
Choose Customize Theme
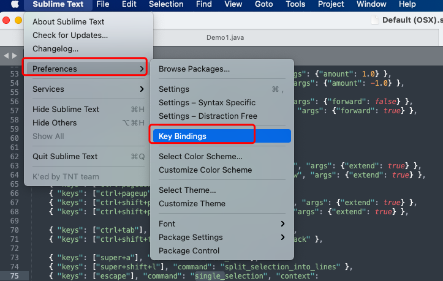(x=222, y=204)
